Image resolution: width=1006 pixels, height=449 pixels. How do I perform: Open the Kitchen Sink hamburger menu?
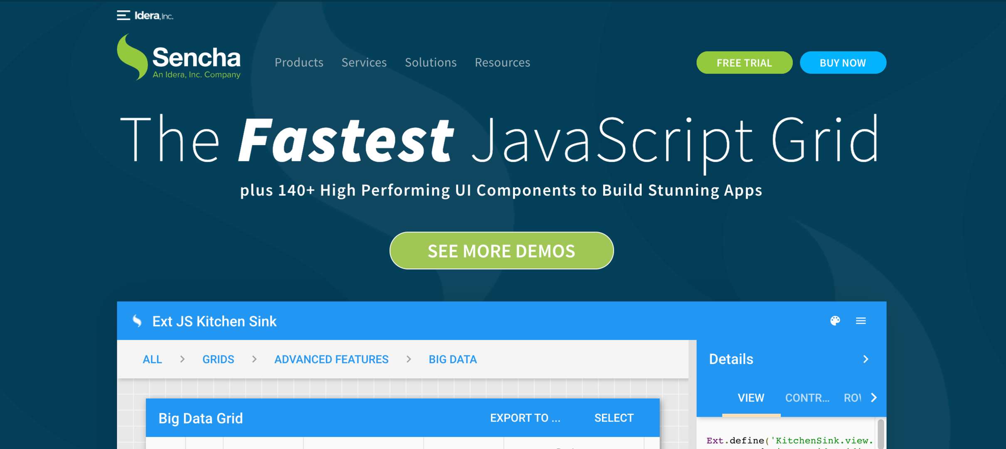(x=861, y=321)
